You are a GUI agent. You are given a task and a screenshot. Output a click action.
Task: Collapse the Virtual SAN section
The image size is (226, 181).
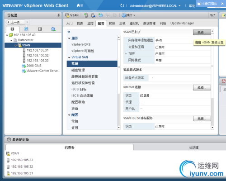tap(69, 57)
